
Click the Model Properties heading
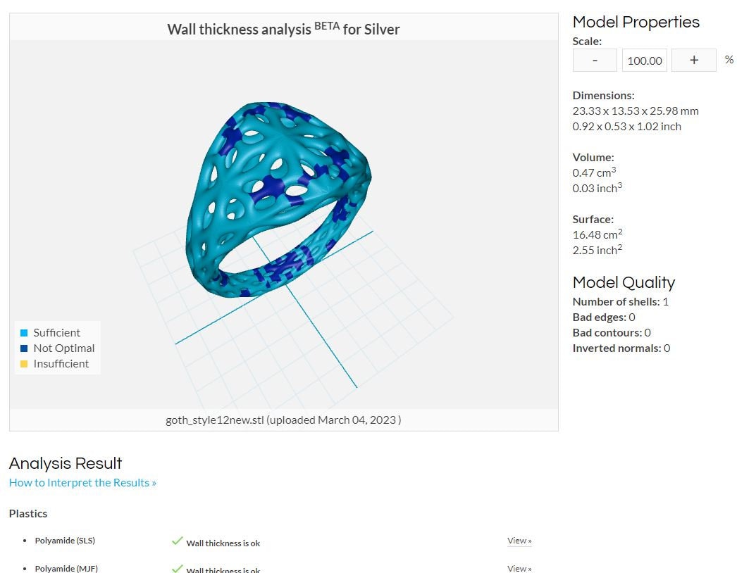[x=636, y=22]
